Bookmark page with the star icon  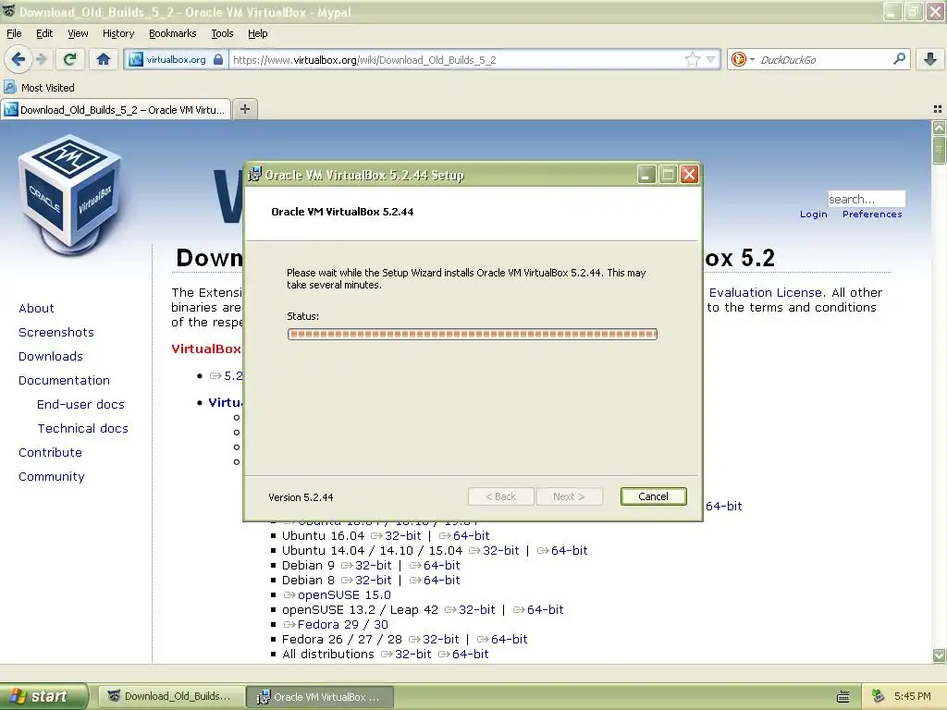tap(692, 59)
